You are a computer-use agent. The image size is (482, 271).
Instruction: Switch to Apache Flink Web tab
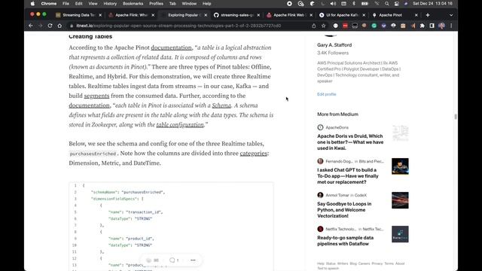coord(289,15)
